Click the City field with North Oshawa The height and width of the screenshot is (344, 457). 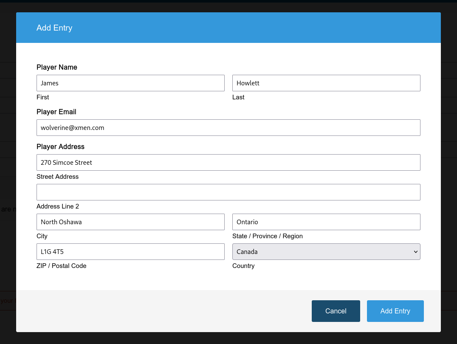130,222
